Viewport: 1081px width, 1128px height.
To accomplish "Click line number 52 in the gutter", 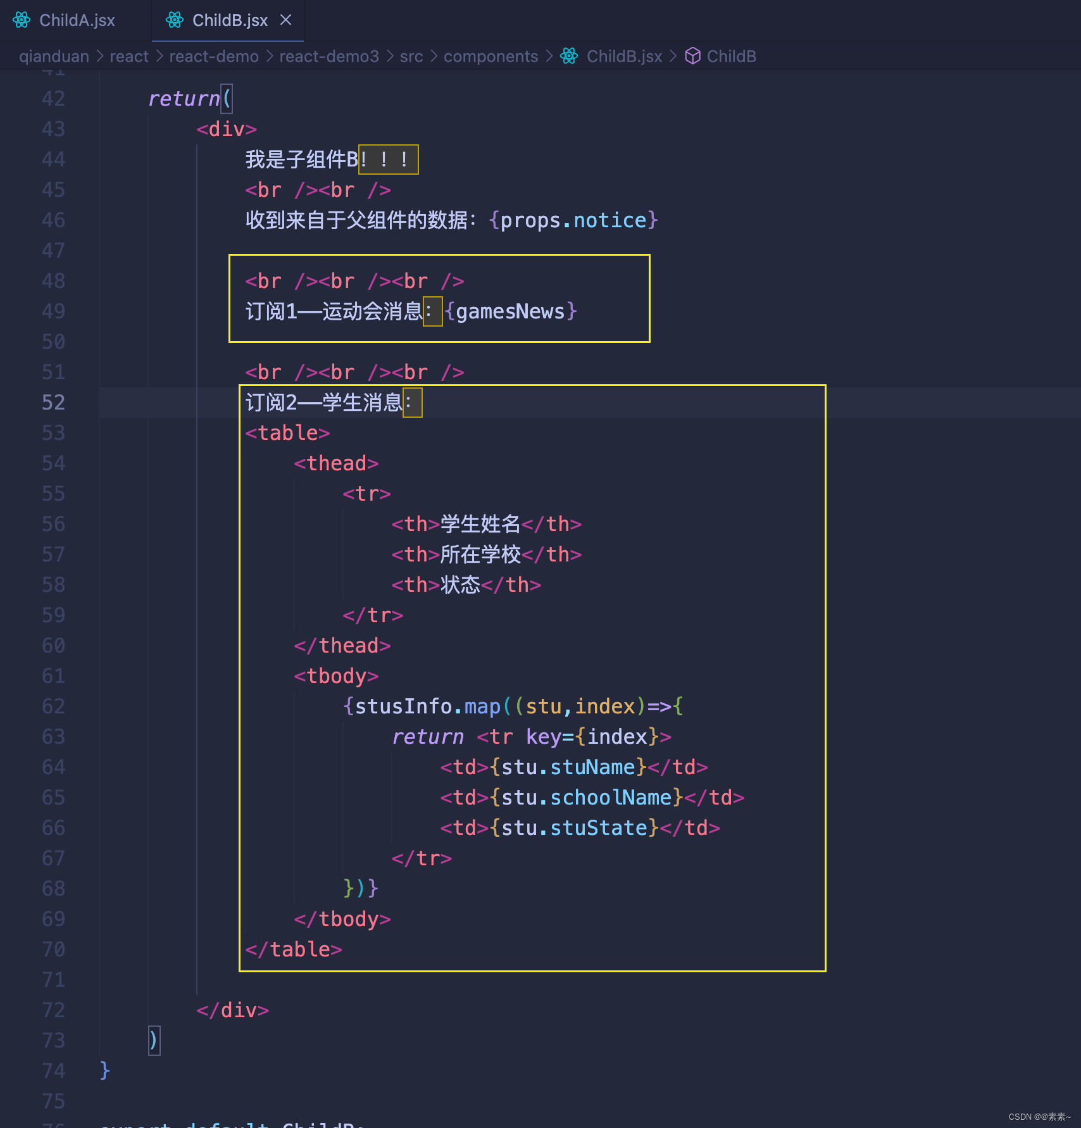I will point(53,402).
